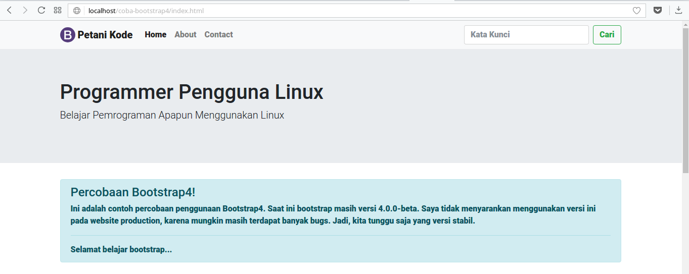Click the Percobaan Bootstrap4! alert heading
Image resolution: width=689 pixels, height=274 pixels.
133,192
